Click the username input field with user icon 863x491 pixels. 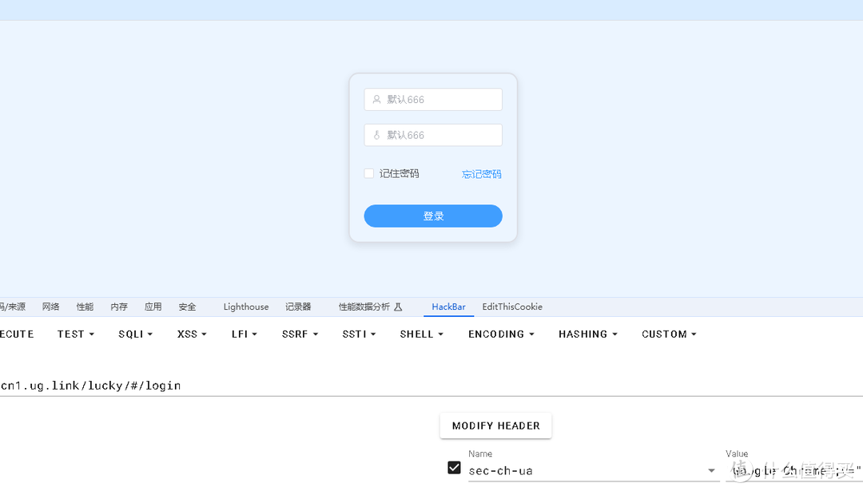(432, 100)
